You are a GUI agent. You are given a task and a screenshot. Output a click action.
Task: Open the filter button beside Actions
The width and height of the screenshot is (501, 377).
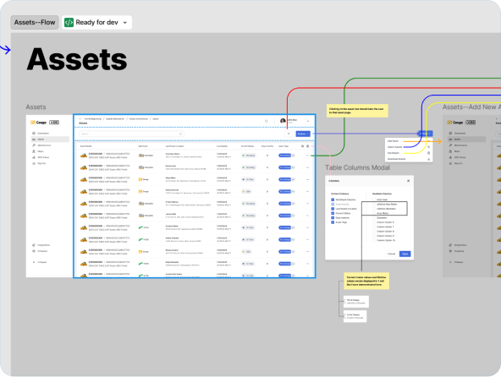pyautogui.click(x=289, y=134)
